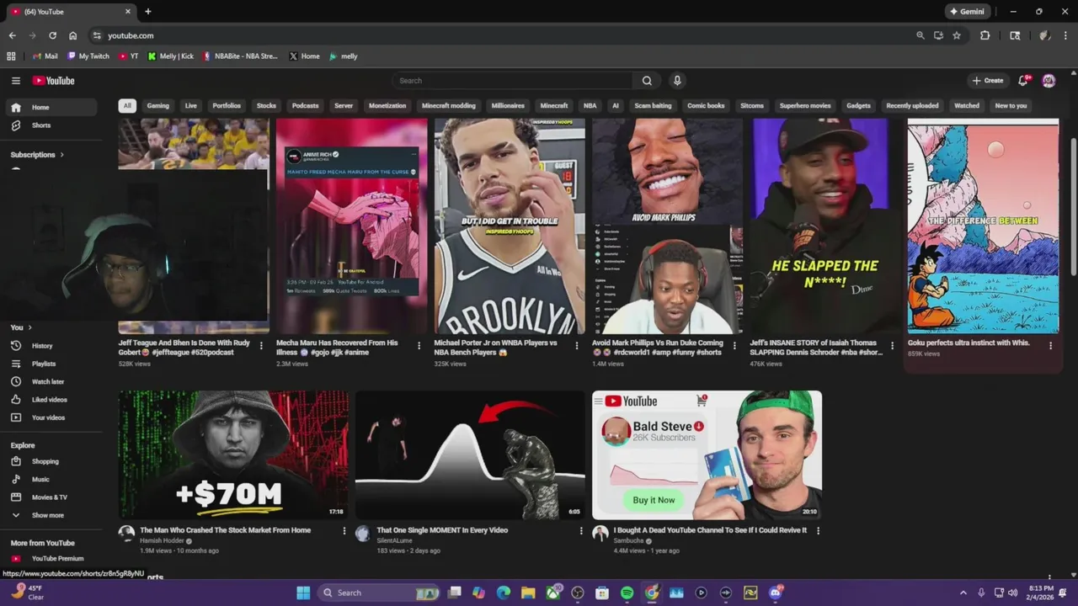
Task: Open the Michael Porter Jr Brooklyn short
Action: (510, 226)
